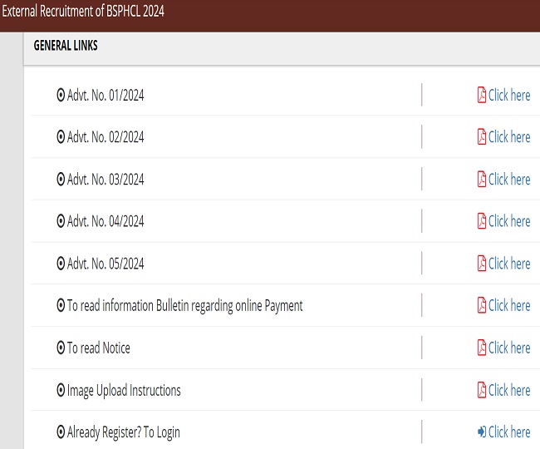Open 'Click here' link for Advt. No. 01/2024

pos(509,95)
